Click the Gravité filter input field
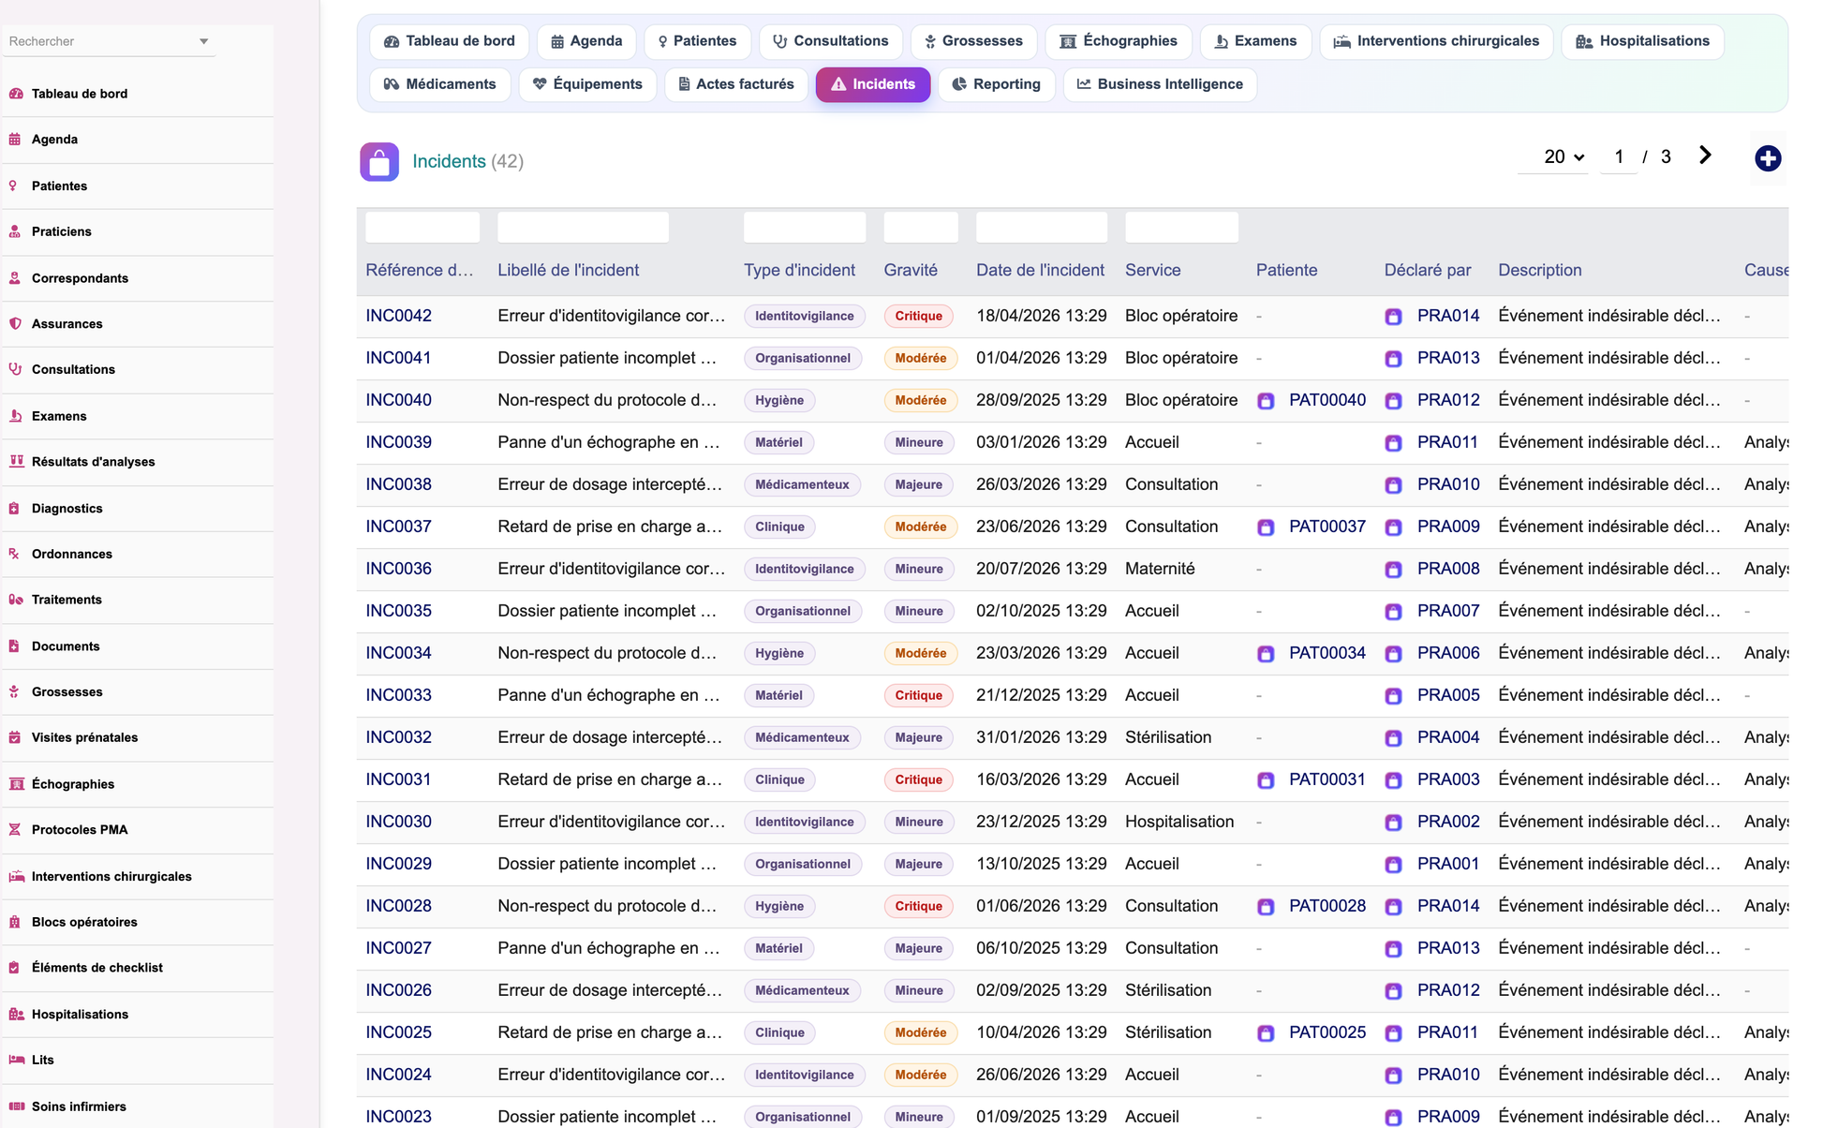1823x1128 pixels. click(921, 227)
